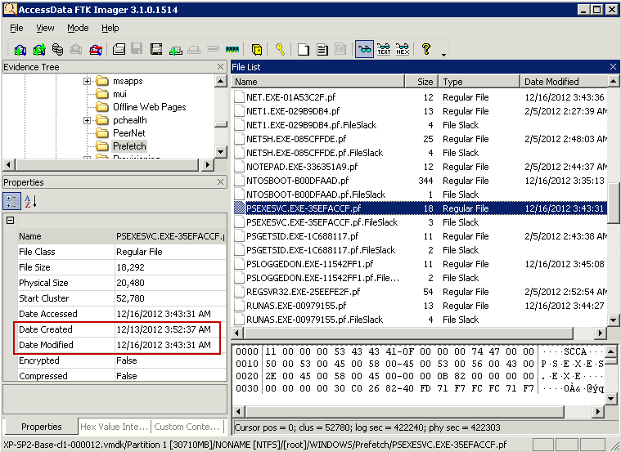Select the Prefetch folder in tree

[x=129, y=146]
